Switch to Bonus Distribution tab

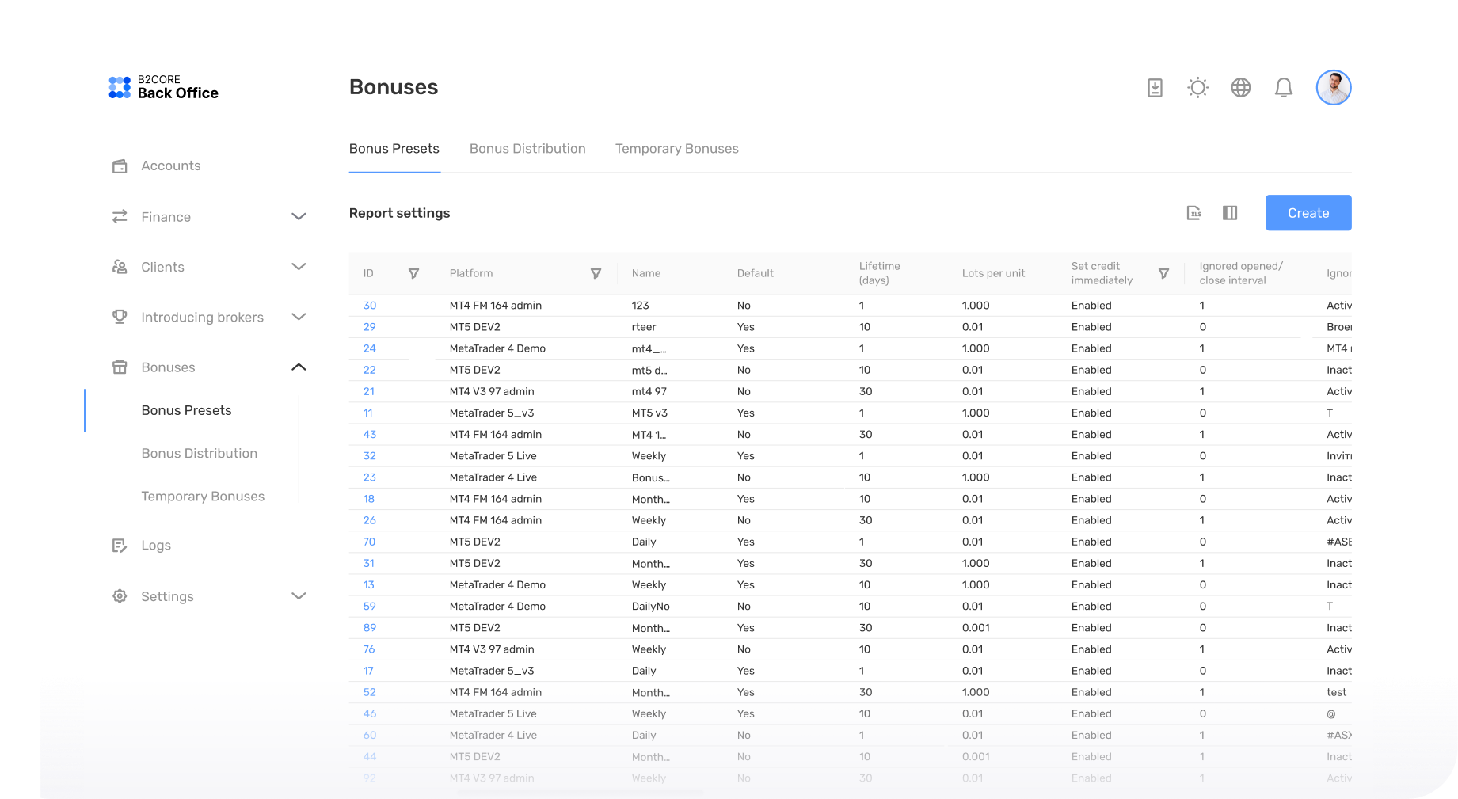click(527, 149)
